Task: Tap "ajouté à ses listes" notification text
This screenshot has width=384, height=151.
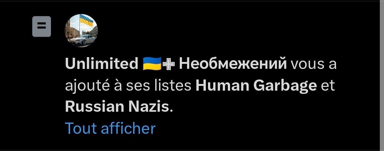Action: pyautogui.click(x=128, y=86)
